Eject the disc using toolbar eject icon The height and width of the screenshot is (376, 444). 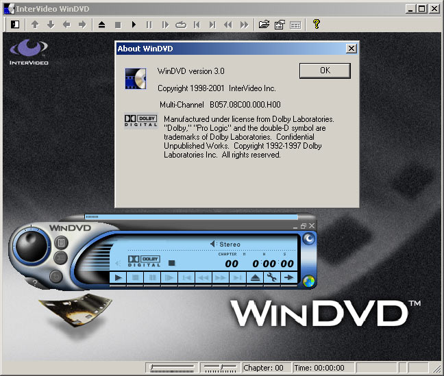coord(101,25)
